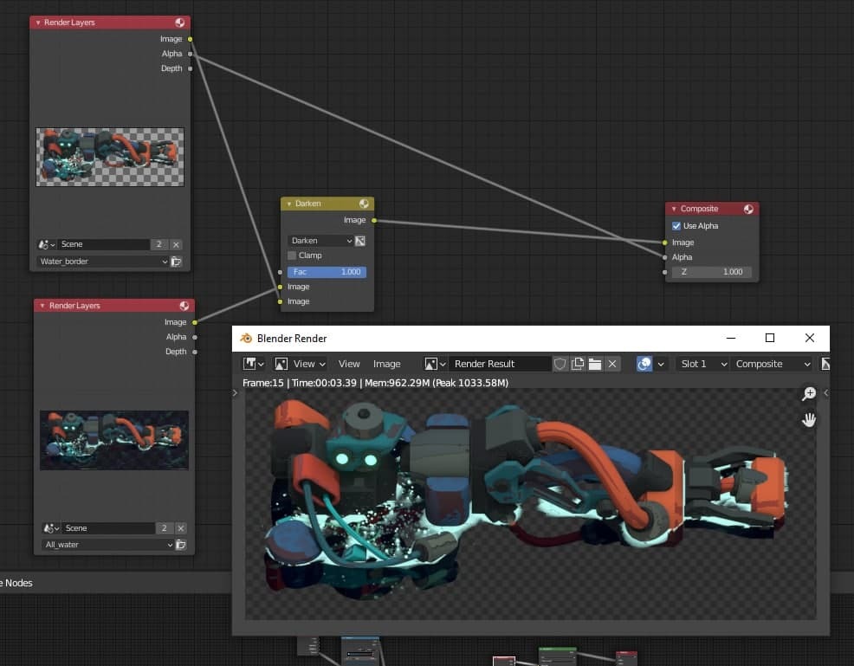Collapse the Darken node with its triangle

point(289,204)
